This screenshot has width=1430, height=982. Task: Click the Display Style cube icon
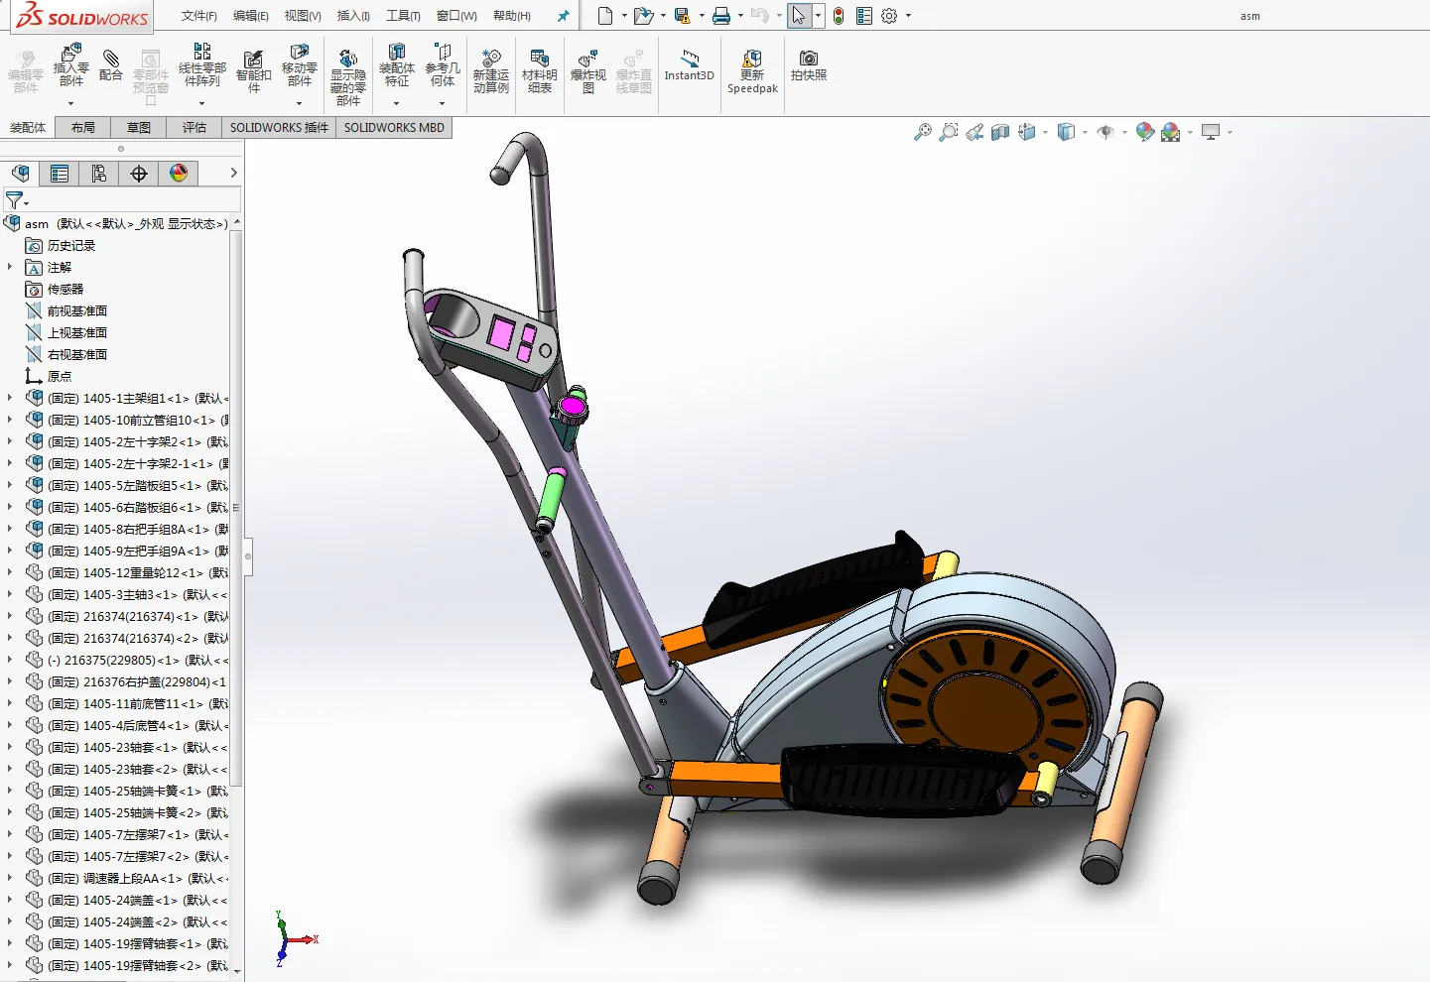[x=1066, y=132]
